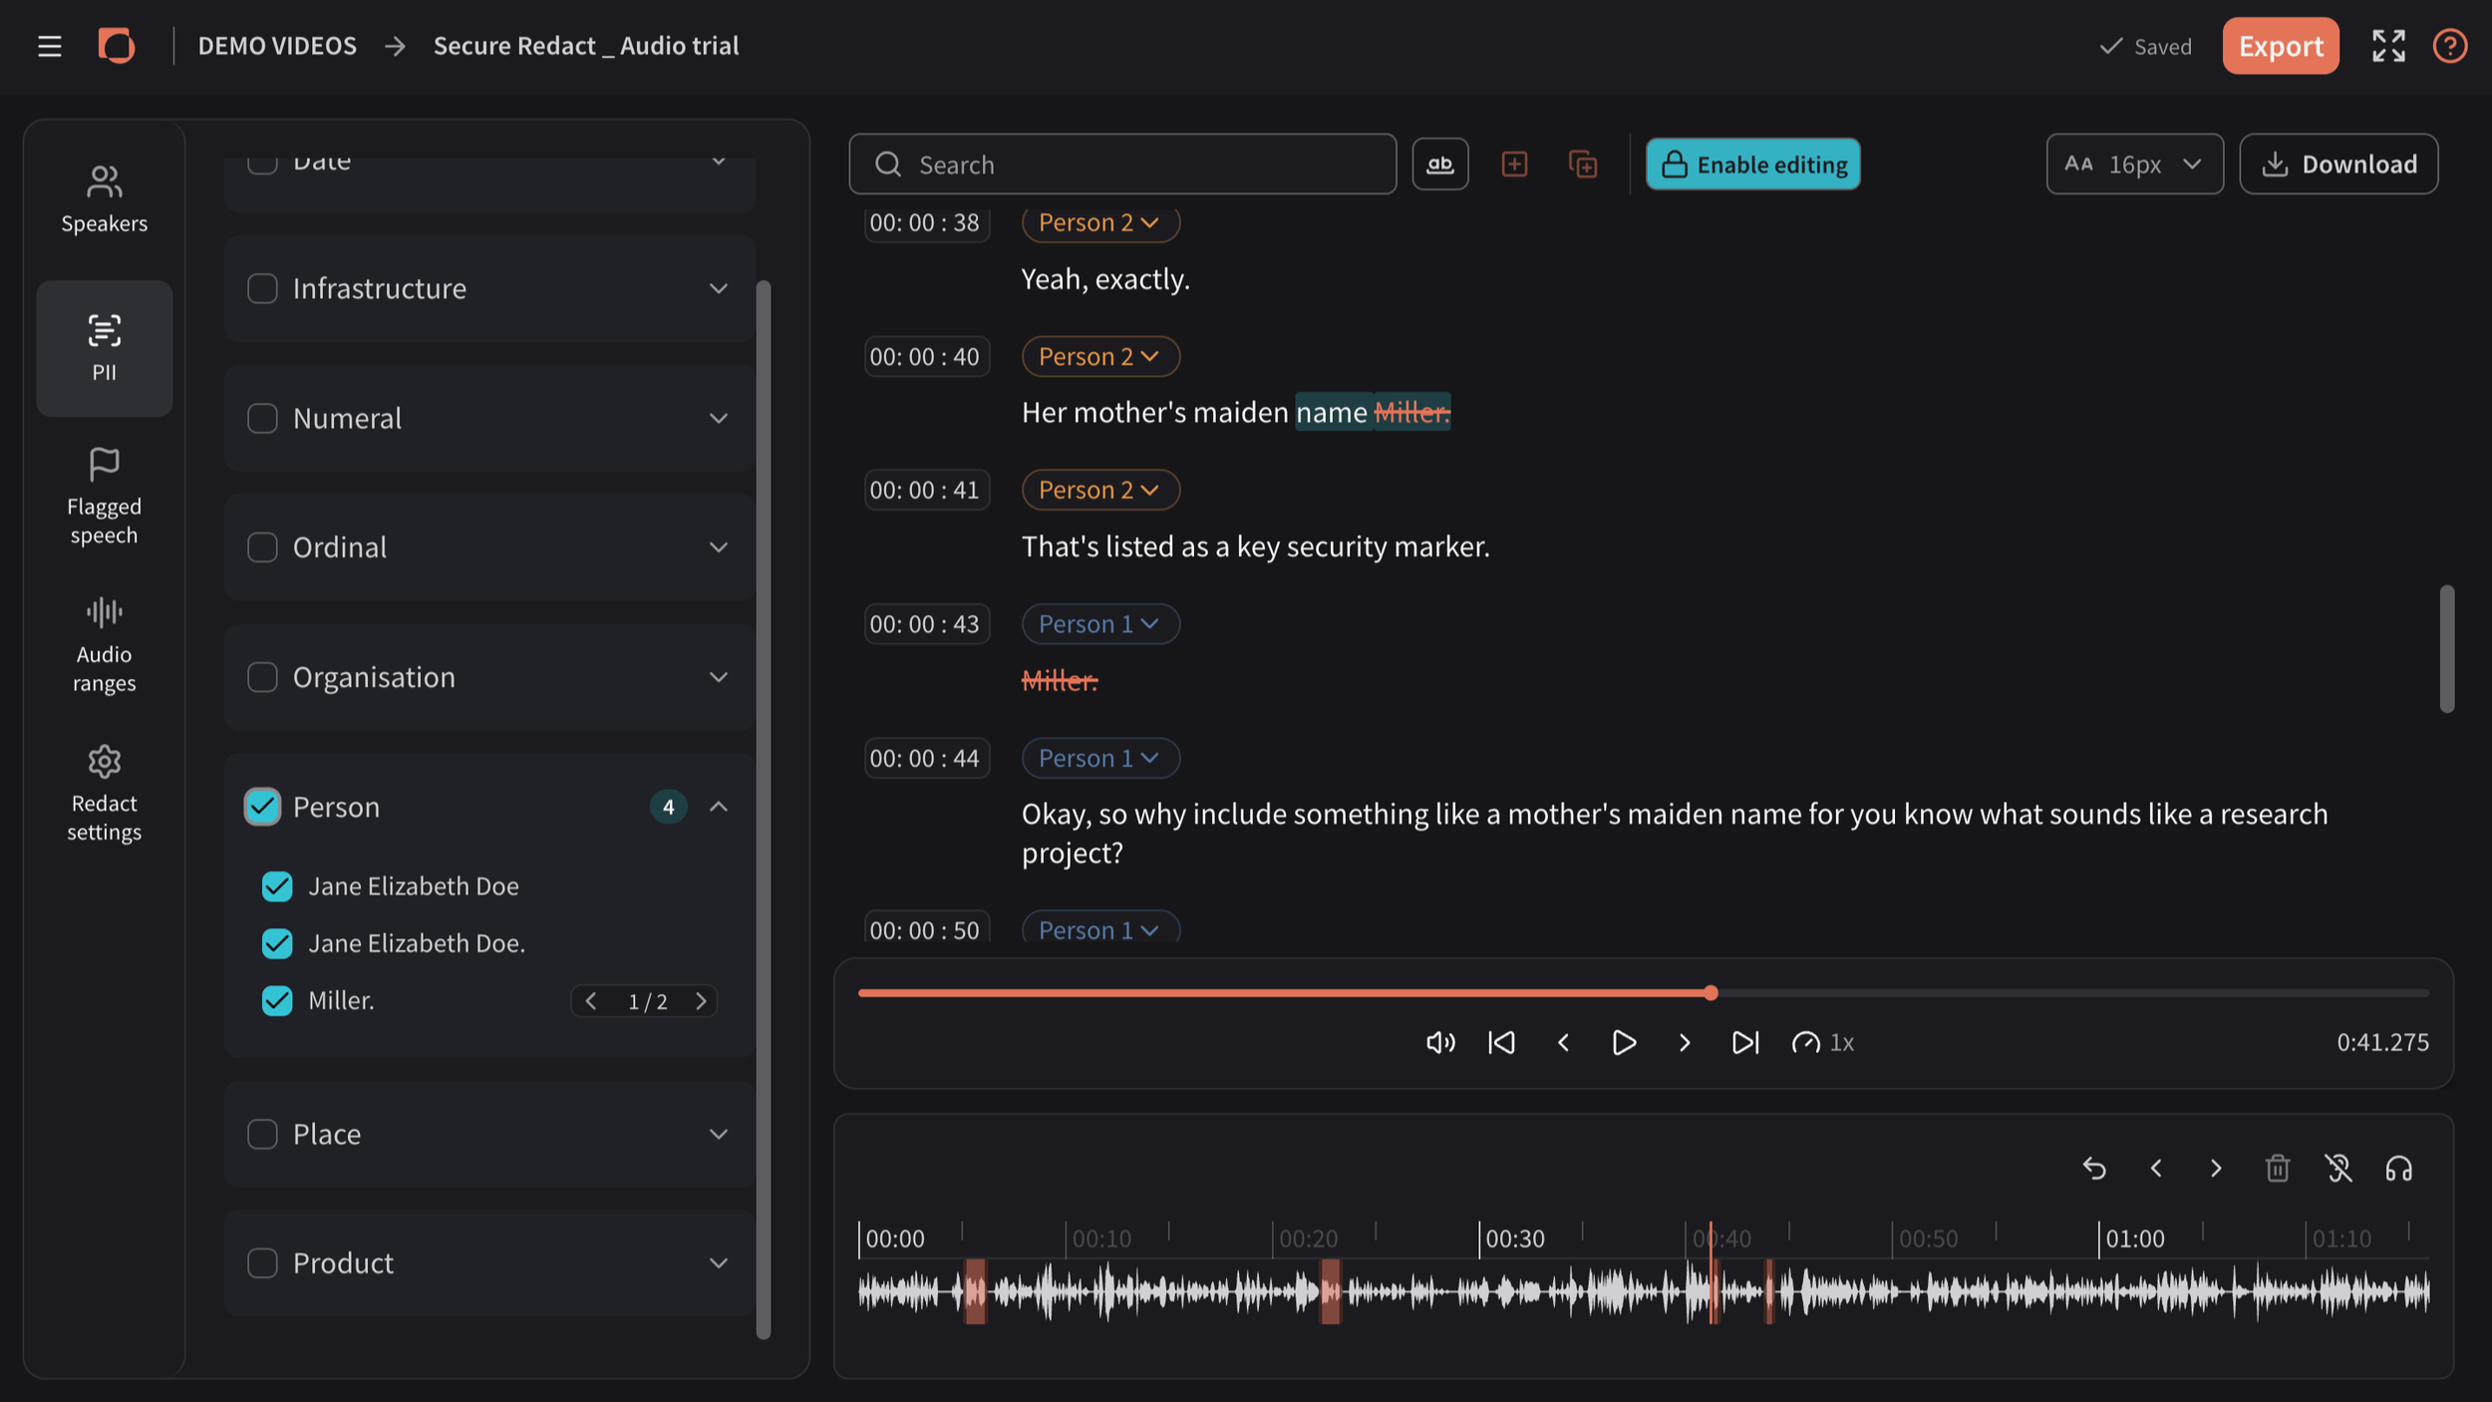Image resolution: width=2492 pixels, height=1402 pixels.
Task: Skip to start of audio
Action: click(x=1501, y=1043)
